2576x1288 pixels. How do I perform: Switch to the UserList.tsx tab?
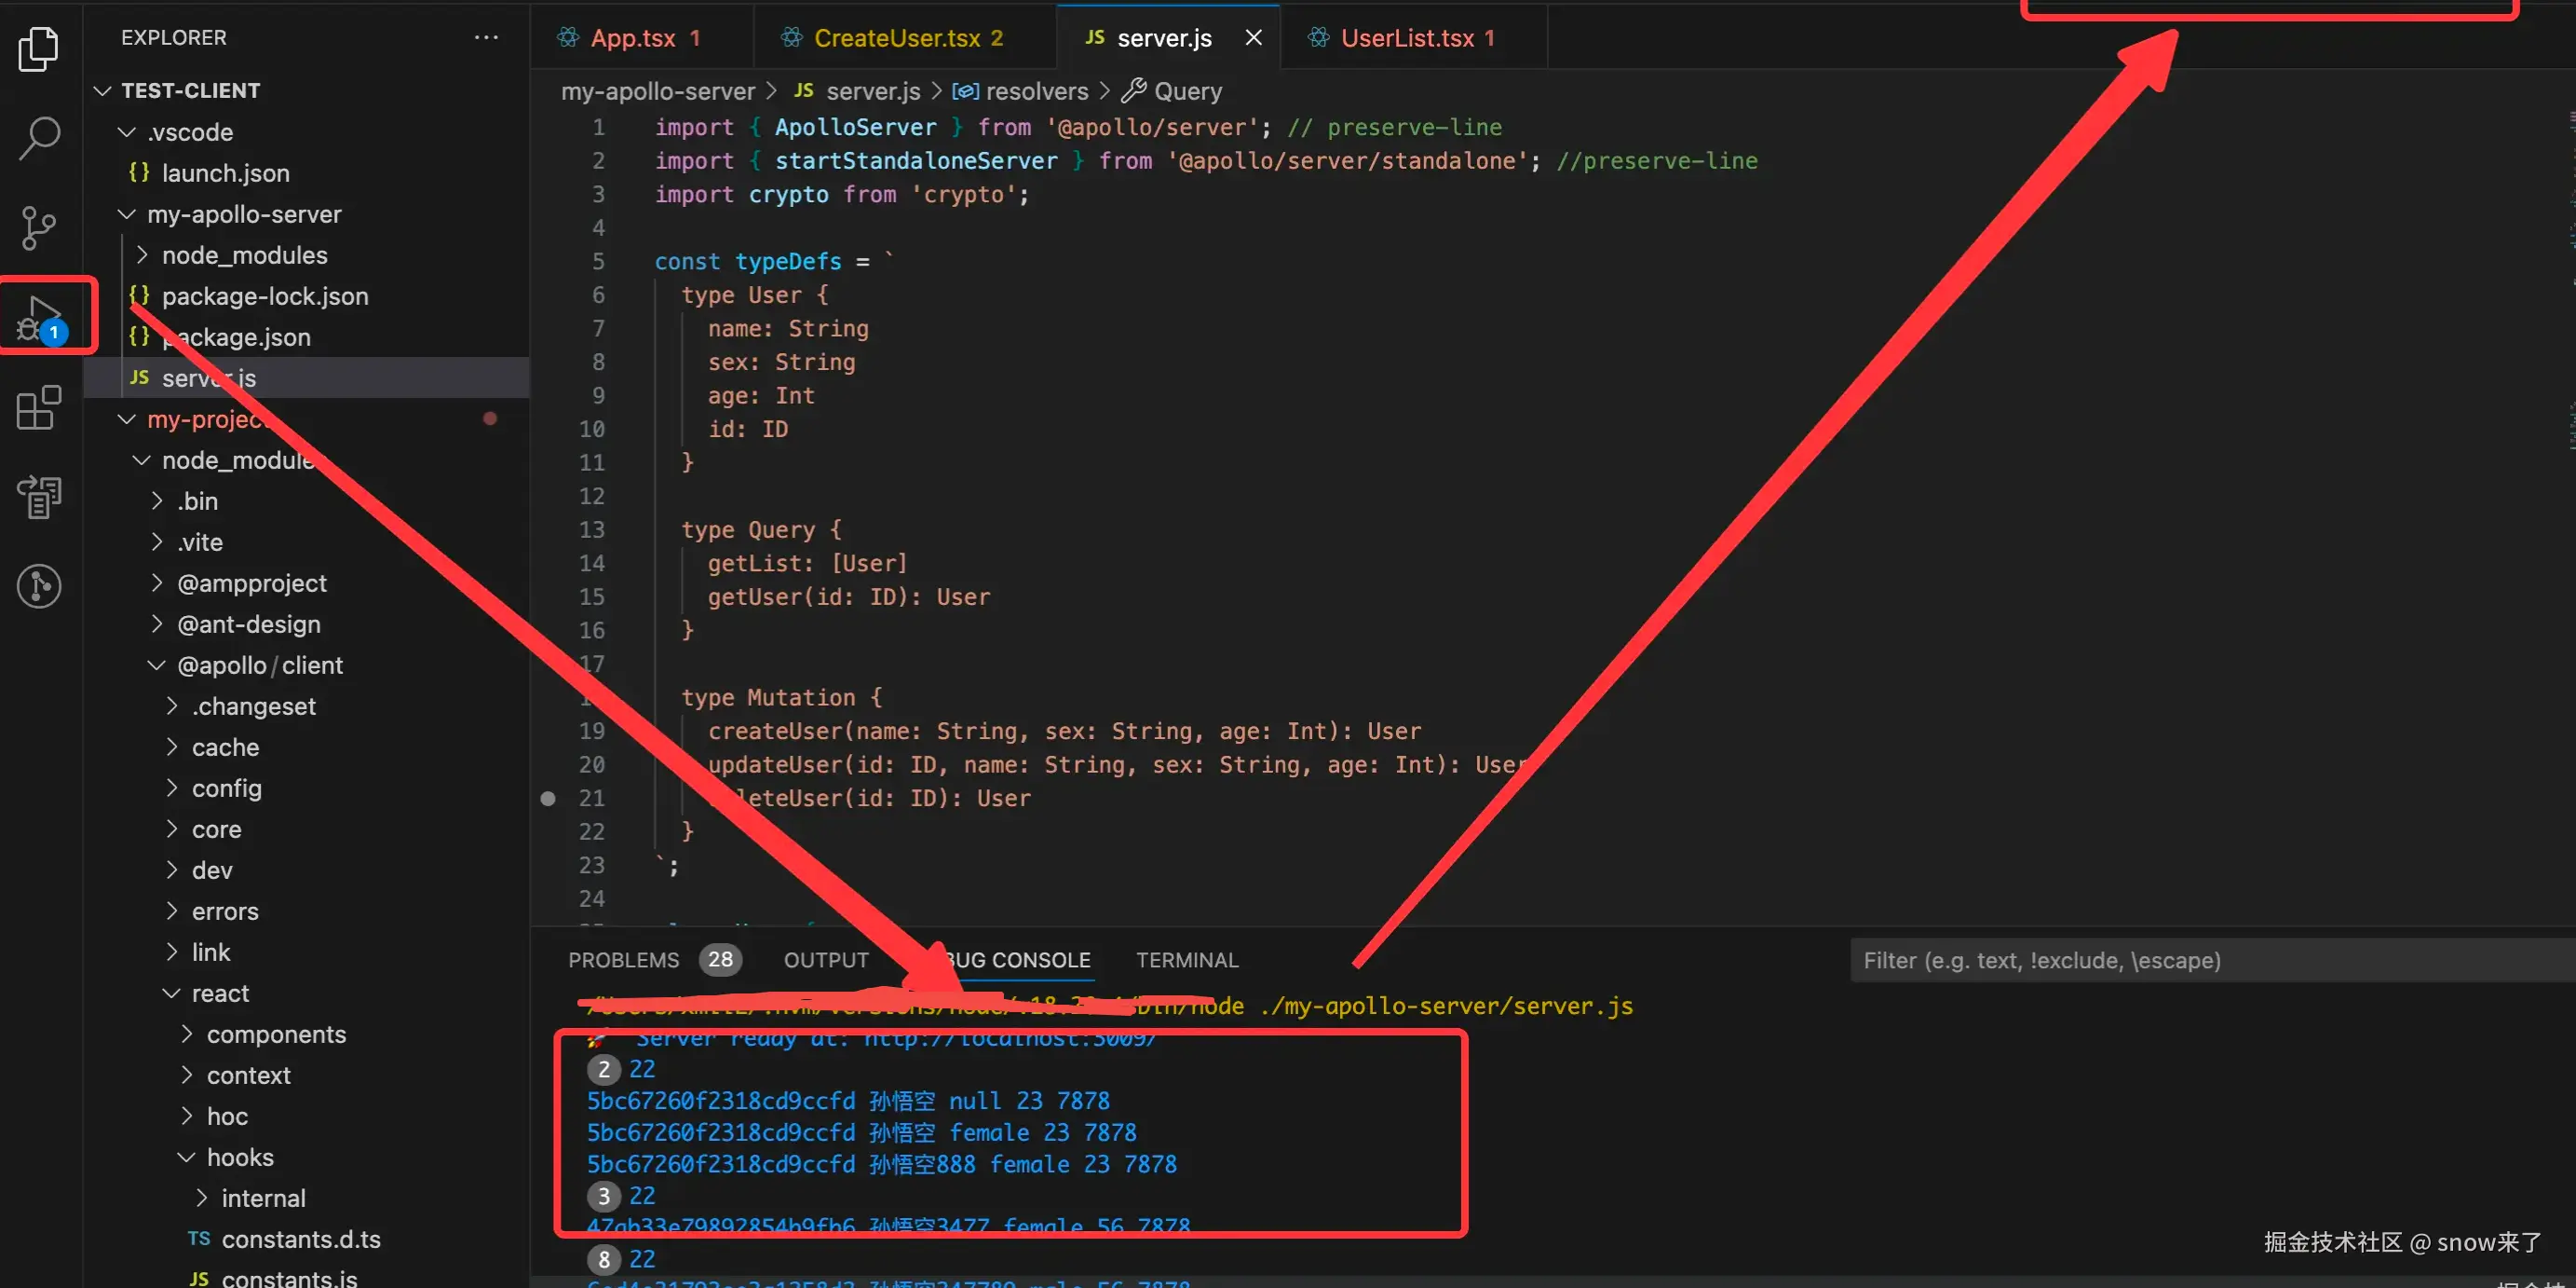point(1406,38)
